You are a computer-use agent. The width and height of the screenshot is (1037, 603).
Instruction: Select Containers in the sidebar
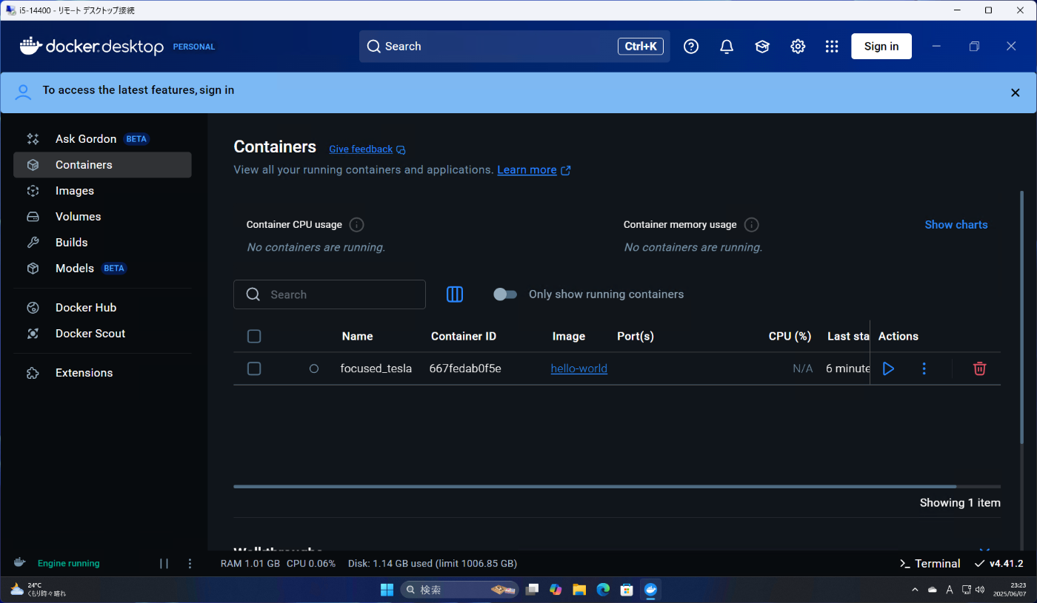(102, 165)
